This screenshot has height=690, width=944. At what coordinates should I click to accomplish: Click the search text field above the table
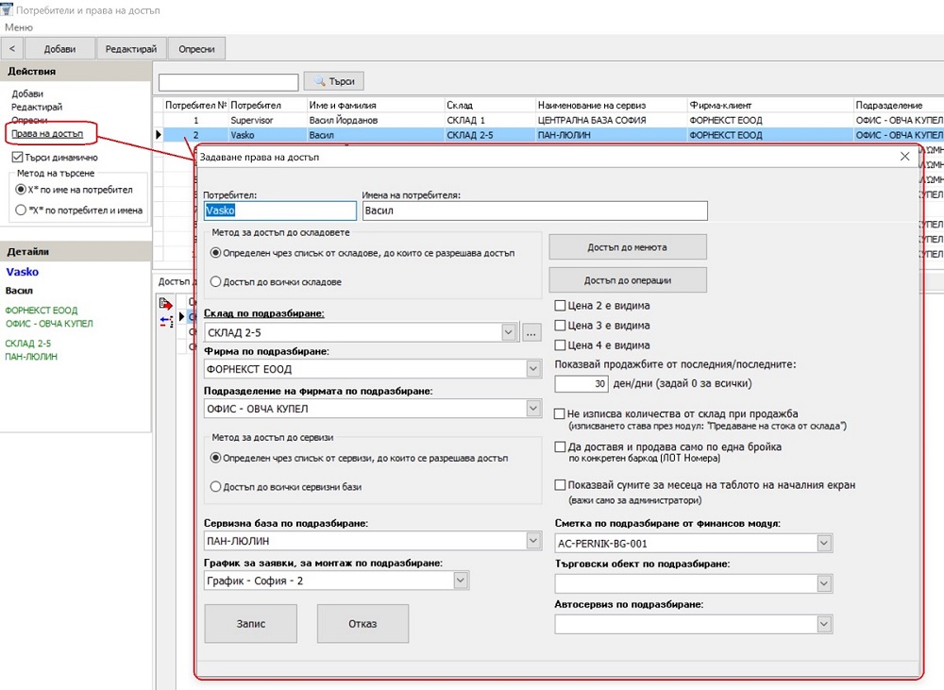coord(228,82)
